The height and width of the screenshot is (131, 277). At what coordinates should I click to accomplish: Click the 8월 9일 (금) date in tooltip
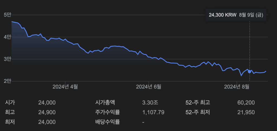pos(251,15)
